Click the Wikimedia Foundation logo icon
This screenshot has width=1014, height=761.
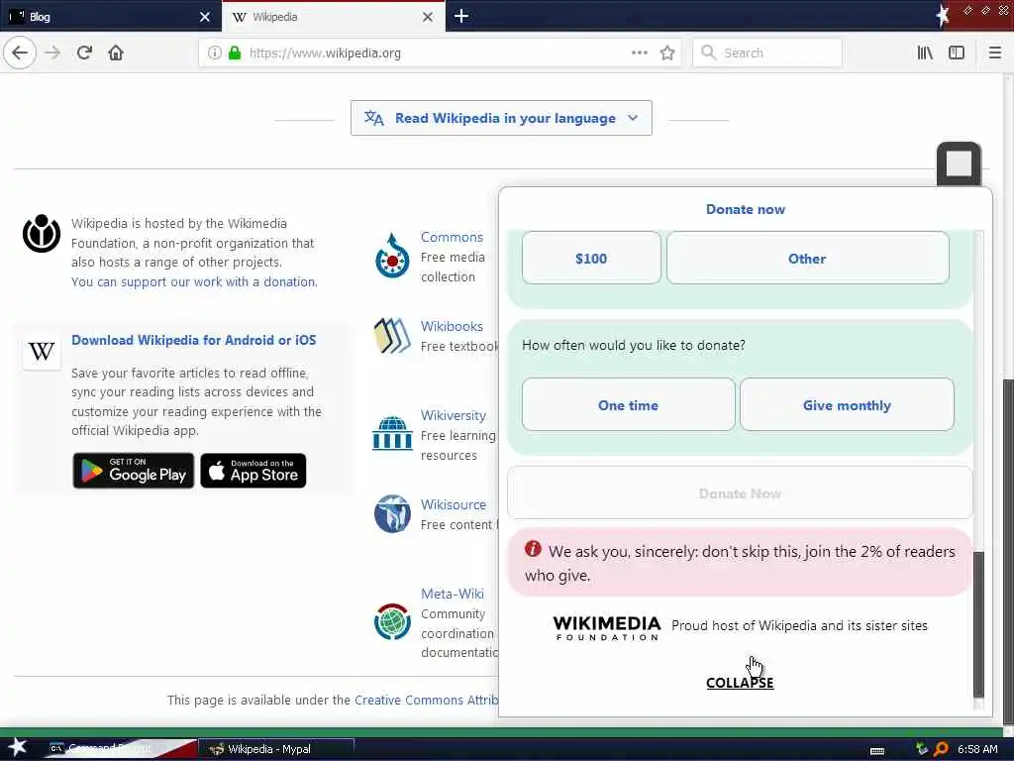tap(42, 234)
